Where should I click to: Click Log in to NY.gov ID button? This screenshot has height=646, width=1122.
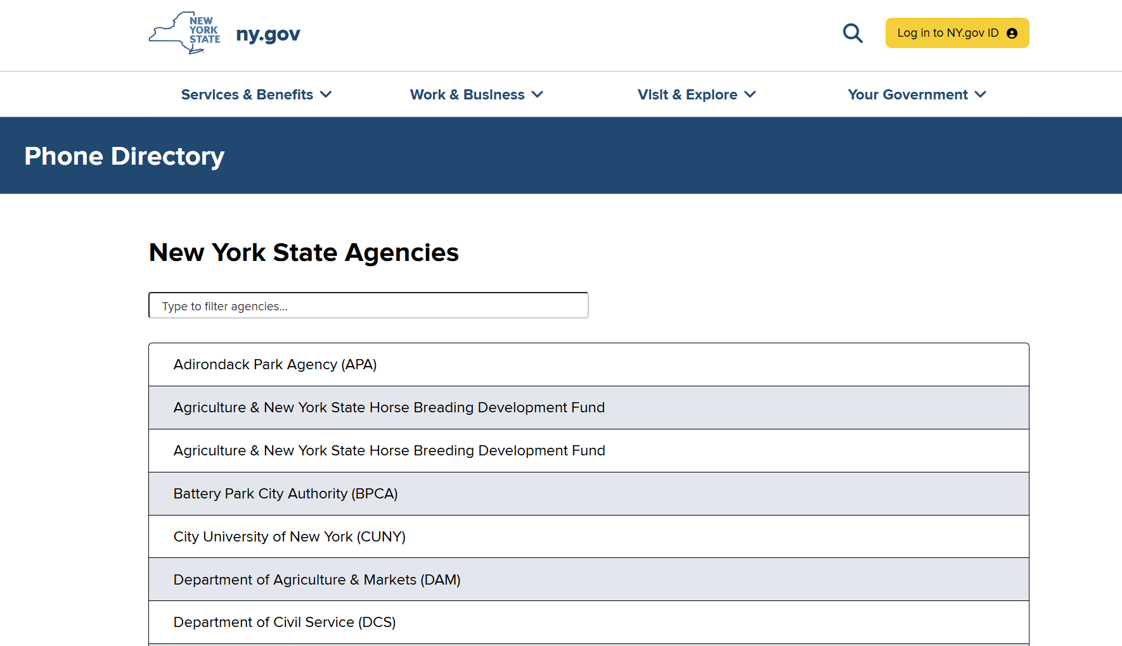pos(957,33)
